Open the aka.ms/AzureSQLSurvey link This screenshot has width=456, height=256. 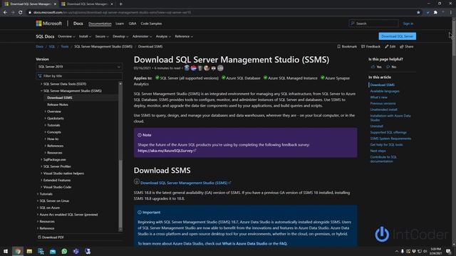tap(165, 151)
